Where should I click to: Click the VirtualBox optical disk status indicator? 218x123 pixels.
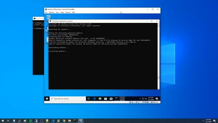133,102
